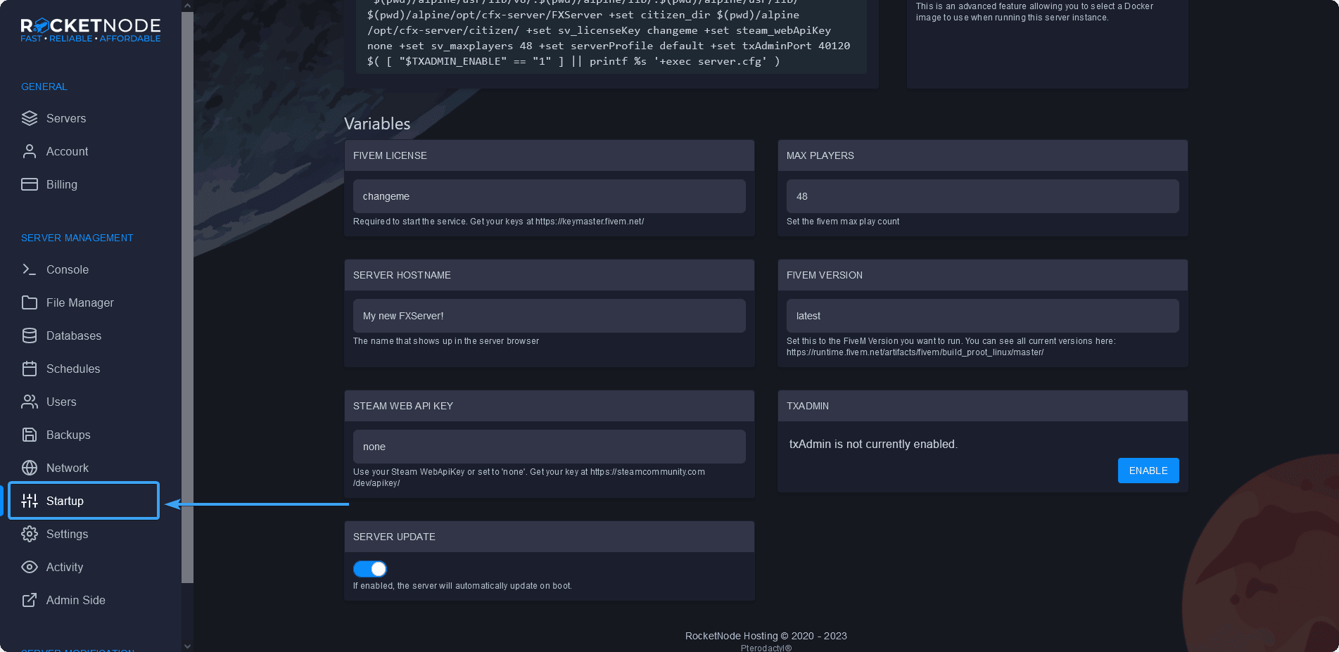Image resolution: width=1339 pixels, height=652 pixels.
Task: Open Account via the person icon
Action: [30, 151]
